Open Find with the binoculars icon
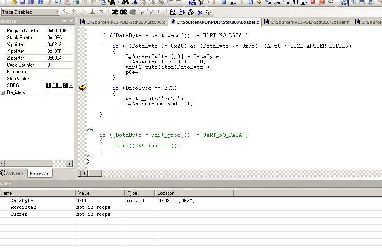Screen dimensions: 382x248 (x=125, y=2)
